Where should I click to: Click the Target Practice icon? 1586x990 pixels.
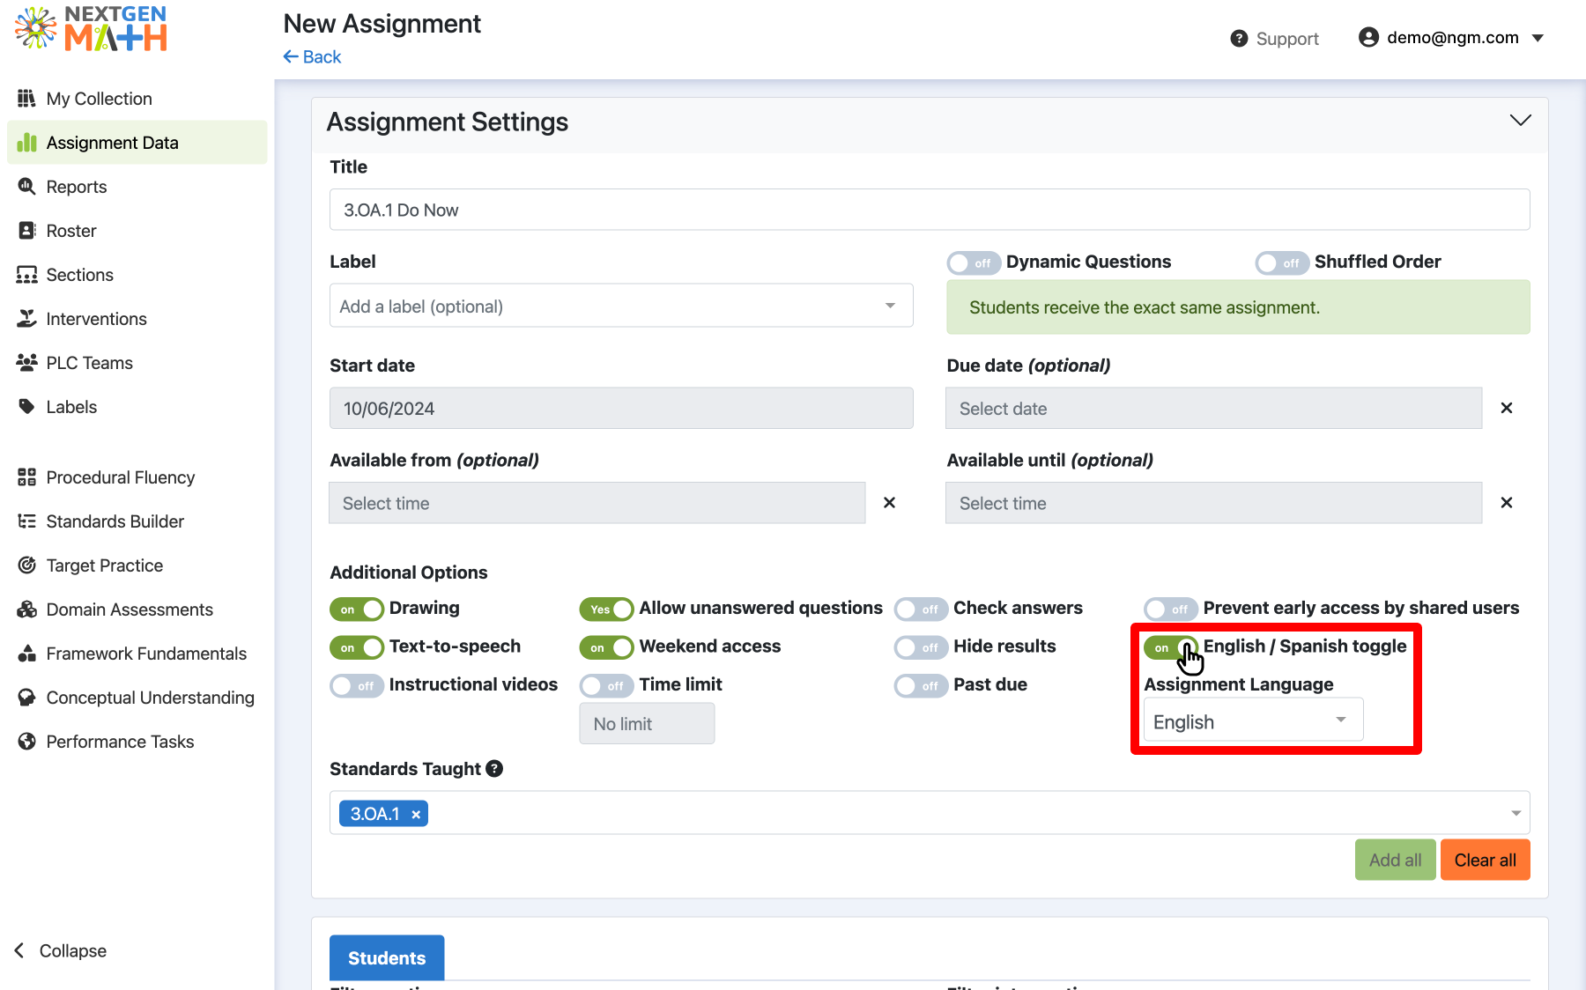(x=27, y=565)
